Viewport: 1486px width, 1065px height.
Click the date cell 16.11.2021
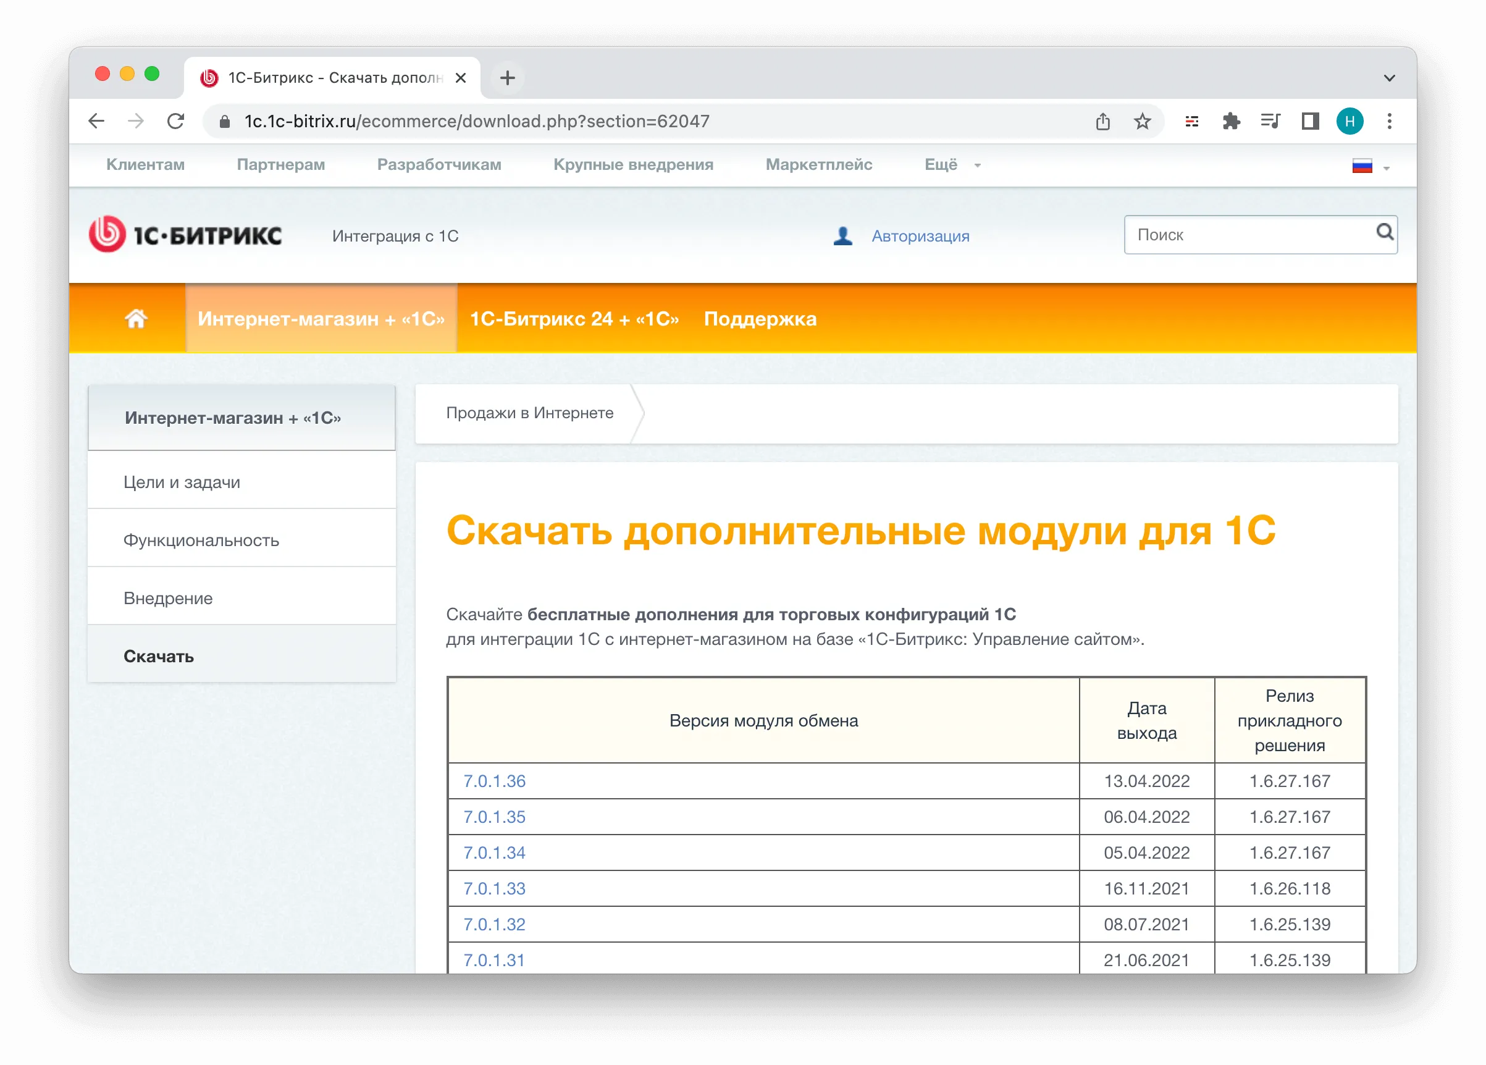click(x=1146, y=888)
